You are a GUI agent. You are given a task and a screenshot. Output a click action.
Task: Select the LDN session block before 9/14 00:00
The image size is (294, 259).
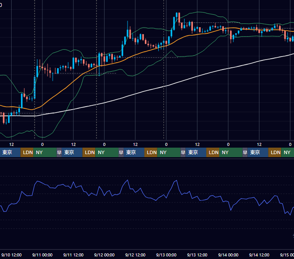click(x=213, y=152)
